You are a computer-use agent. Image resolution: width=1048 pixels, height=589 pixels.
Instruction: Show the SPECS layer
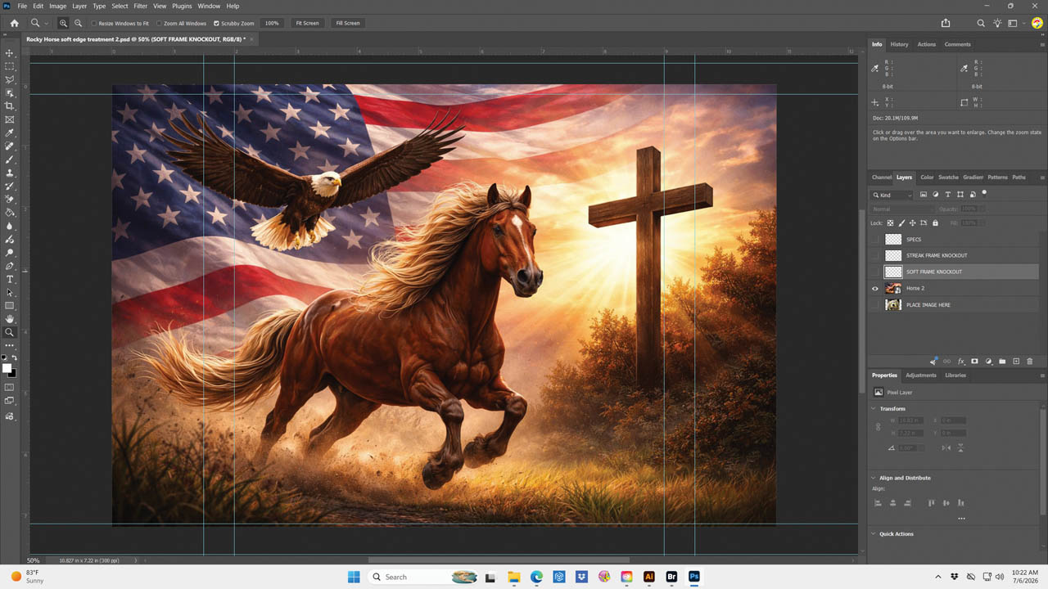coord(874,239)
